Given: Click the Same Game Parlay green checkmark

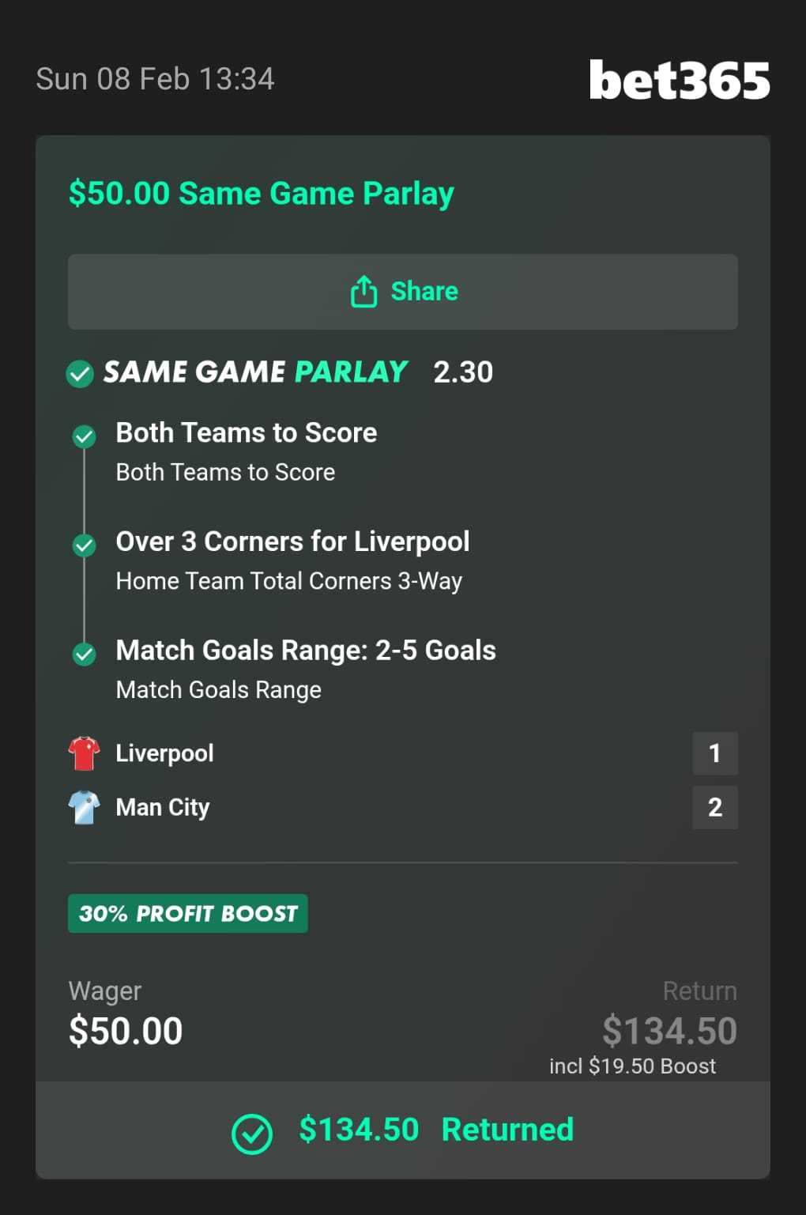Looking at the screenshot, I should pyautogui.click(x=80, y=373).
